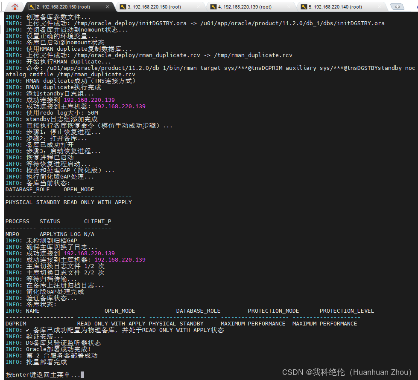
Task: Click the line 'RMAN duplicate执行完成'
Action: coord(53,87)
